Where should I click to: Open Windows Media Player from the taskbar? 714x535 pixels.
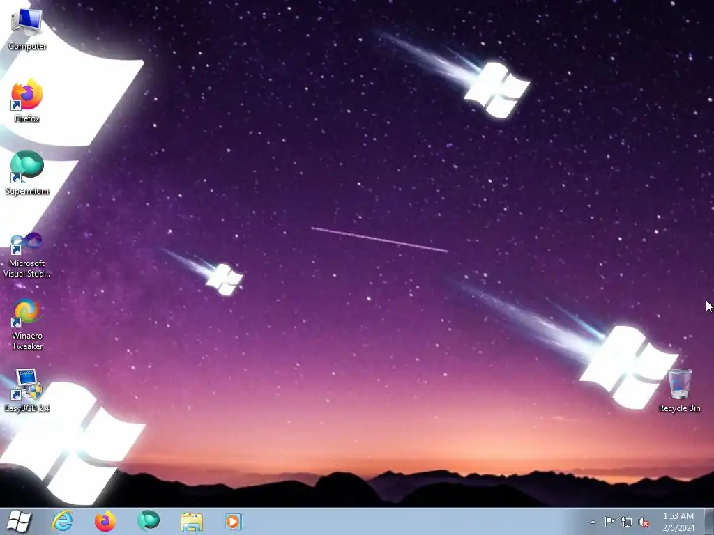234,521
